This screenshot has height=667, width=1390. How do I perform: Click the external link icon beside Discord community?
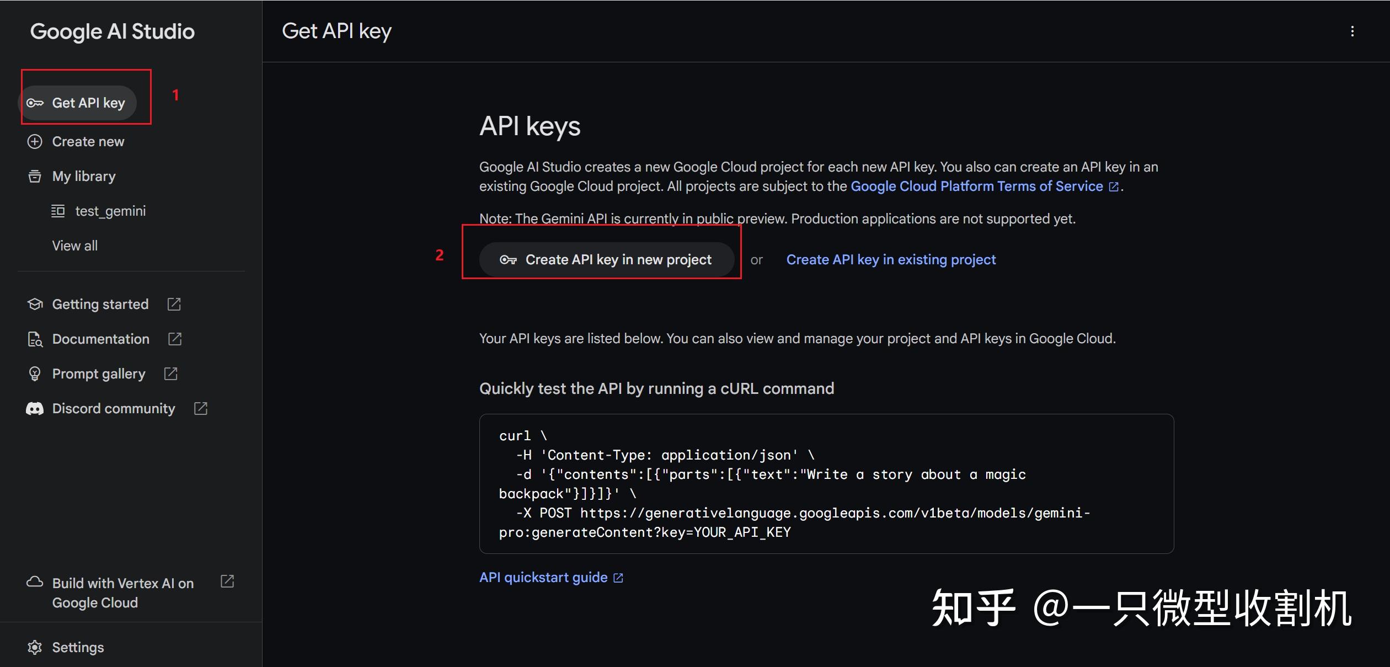200,408
